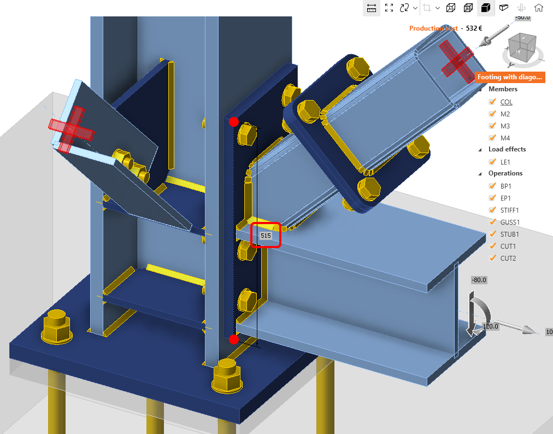Screen dimensions: 553x434
Task: Select the CUT1 operation label
Action: tap(508, 247)
